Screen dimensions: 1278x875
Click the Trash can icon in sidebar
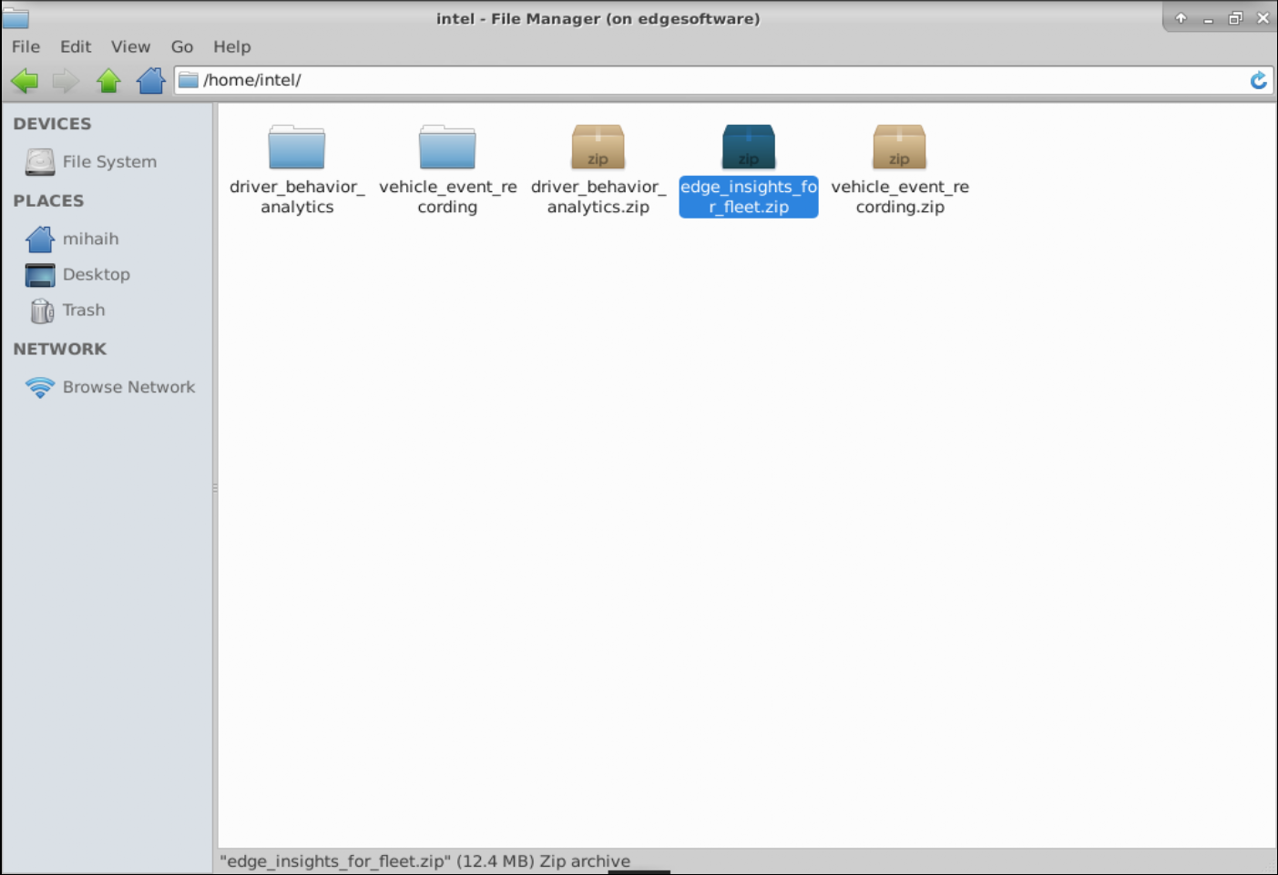42,310
